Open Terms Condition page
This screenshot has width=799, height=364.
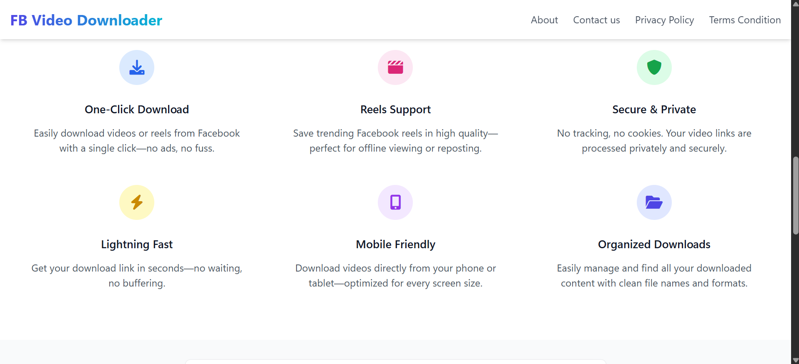[x=745, y=20]
